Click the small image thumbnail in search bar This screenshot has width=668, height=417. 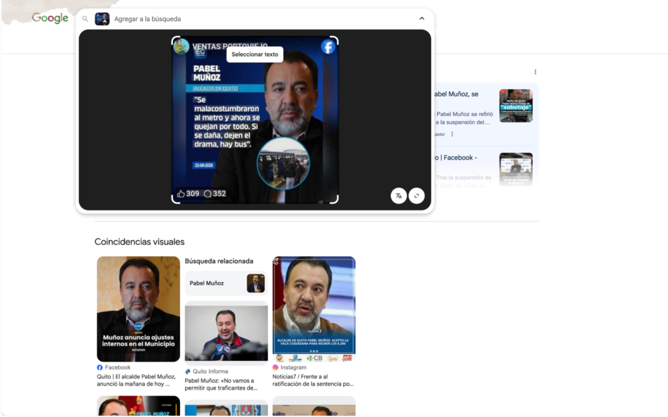pos(102,19)
